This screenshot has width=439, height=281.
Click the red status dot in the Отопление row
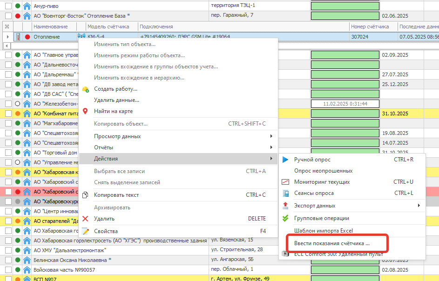click(x=27, y=37)
